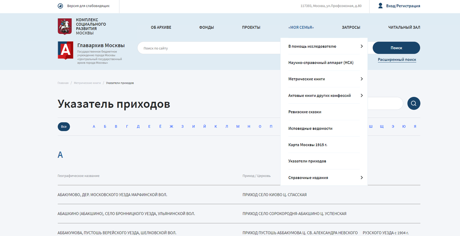This screenshot has width=460, height=236.
Task: Open the ПРОЕКТЫ menu
Action: coord(251,28)
